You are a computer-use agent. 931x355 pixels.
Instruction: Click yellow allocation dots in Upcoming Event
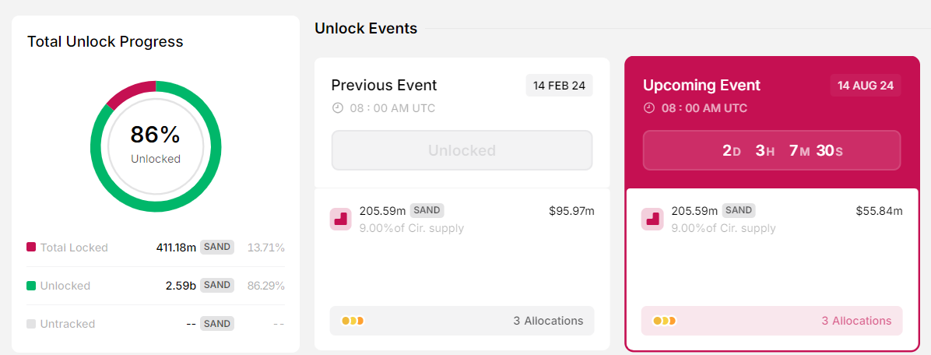coord(664,321)
